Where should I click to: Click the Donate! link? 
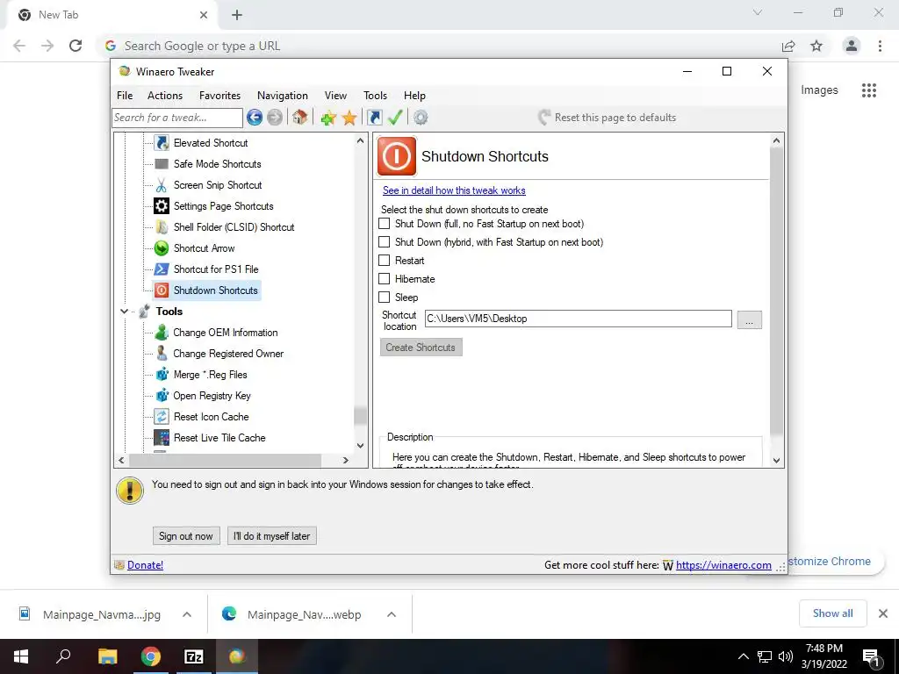click(145, 565)
